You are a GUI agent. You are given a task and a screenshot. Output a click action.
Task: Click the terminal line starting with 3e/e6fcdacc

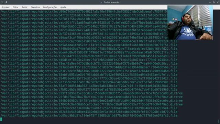[89, 108]
